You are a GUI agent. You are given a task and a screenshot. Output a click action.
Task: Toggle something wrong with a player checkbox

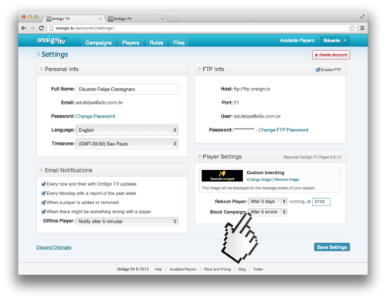[x=43, y=212]
